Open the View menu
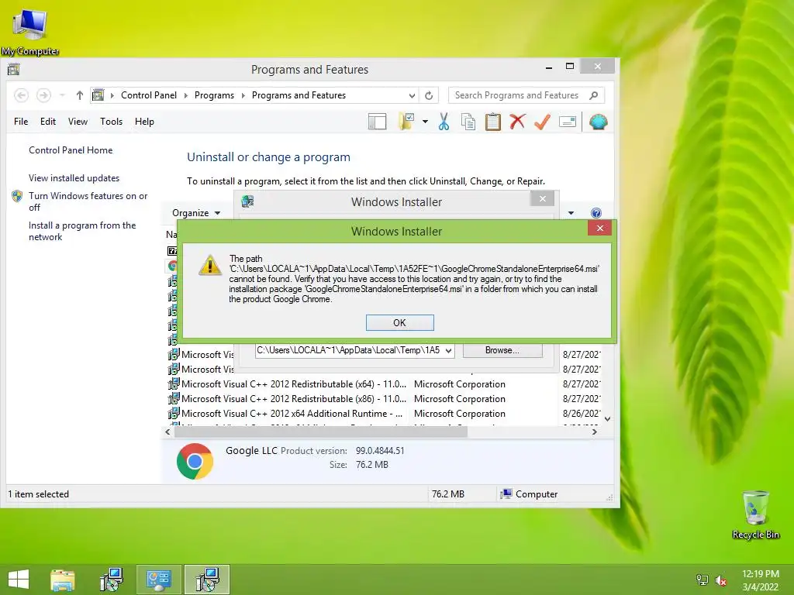Image resolution: width=794 pixels, height=595 pixels. [x=78, y=122]
